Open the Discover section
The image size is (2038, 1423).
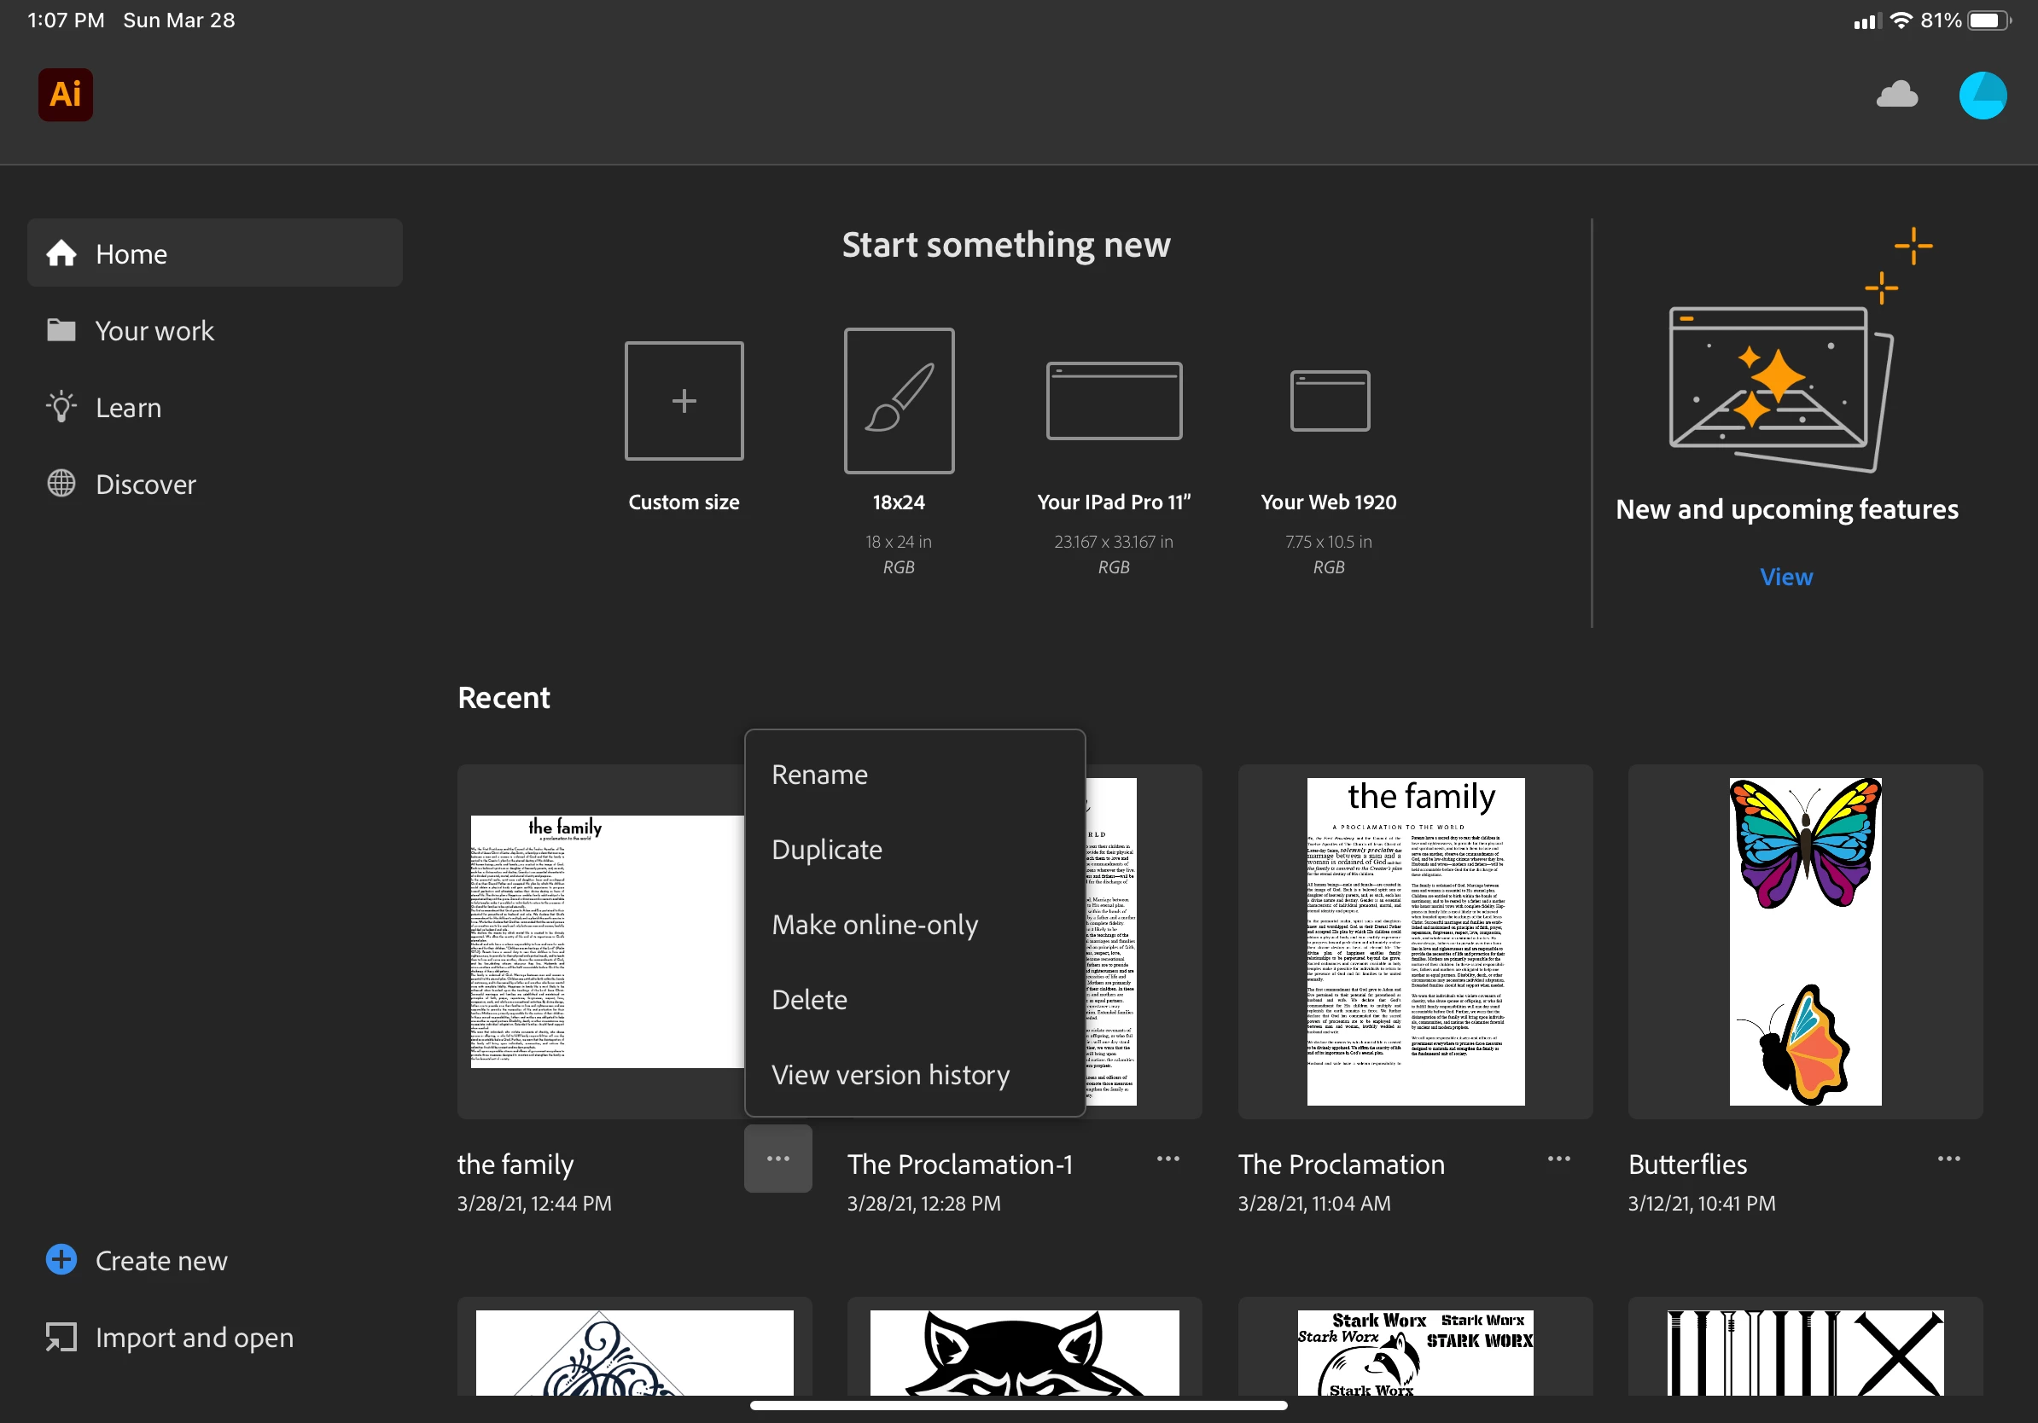(145, 485)
